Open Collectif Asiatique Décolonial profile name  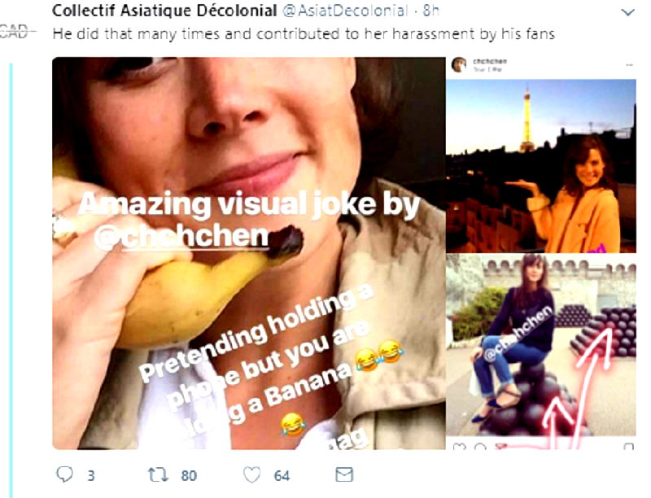click(x=164, y=11)
